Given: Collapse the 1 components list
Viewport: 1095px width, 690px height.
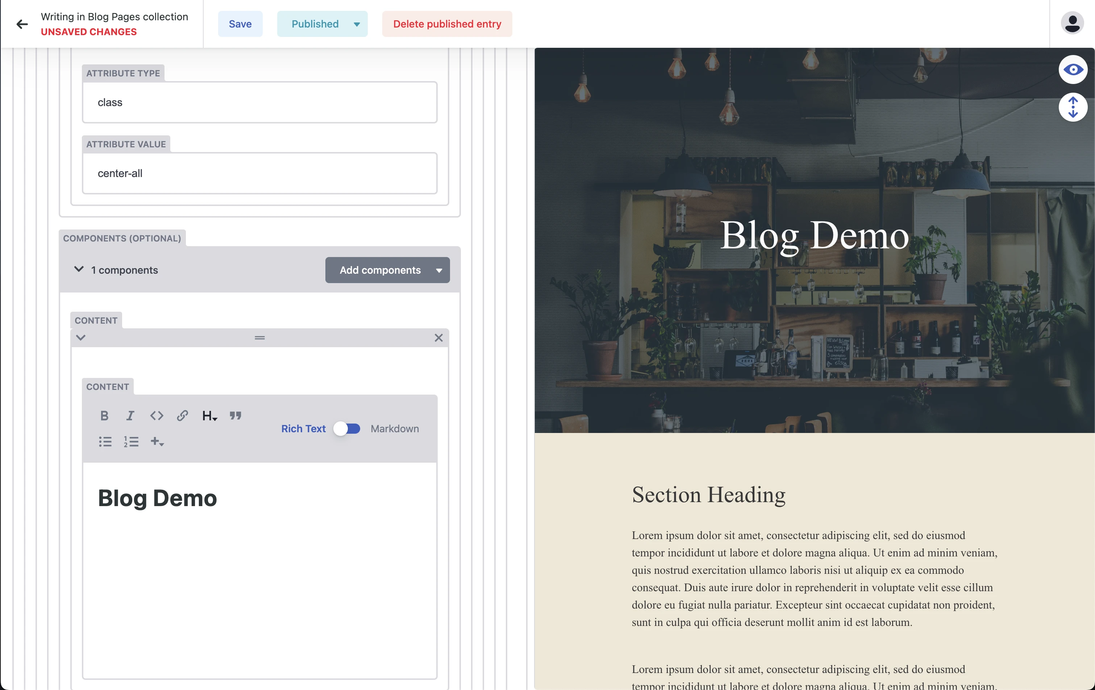Looking at the screenshot, I should [79, 269].
